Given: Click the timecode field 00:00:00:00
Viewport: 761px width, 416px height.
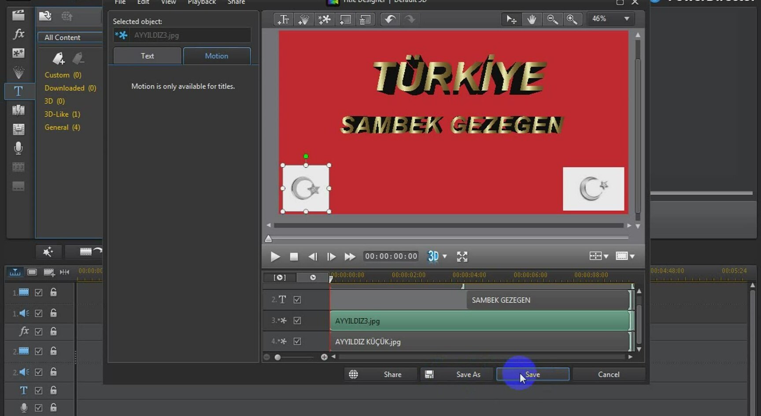Looking at the screenshot, I should click(x=391, y=256).
